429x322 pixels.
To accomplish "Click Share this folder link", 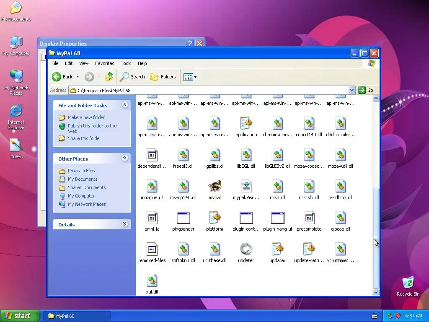I will [84, 138].
